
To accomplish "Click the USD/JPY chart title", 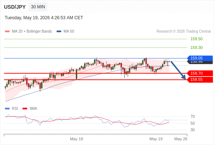I will 15,7.
